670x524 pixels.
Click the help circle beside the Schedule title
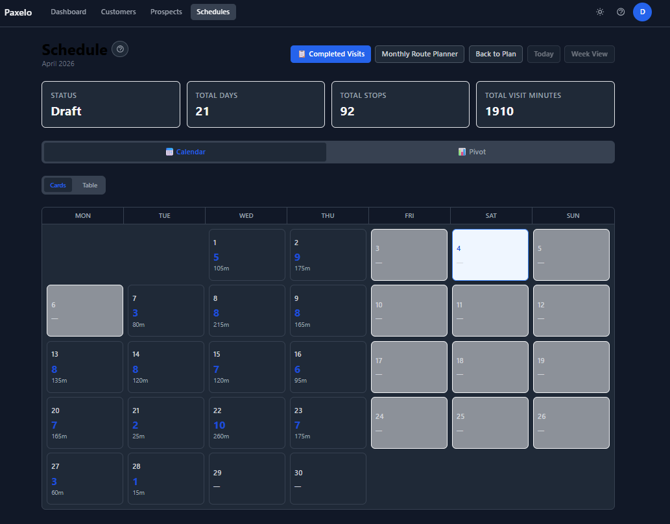[119, 49]
